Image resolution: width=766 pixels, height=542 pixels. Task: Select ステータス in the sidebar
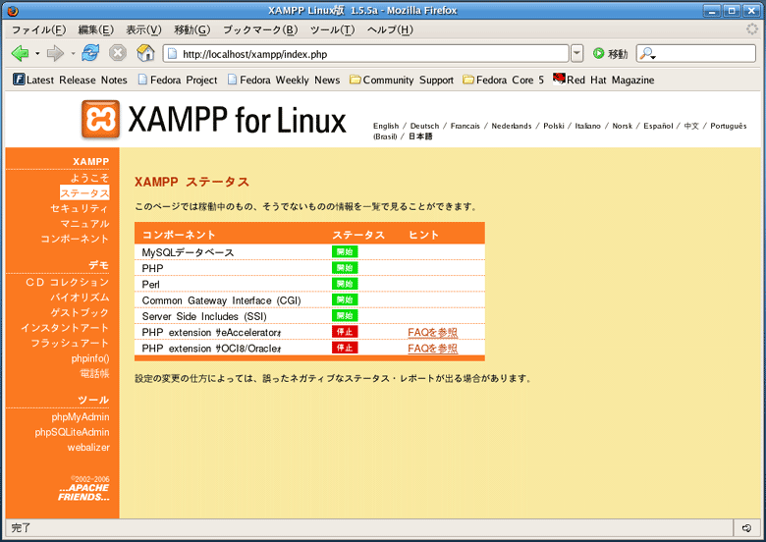[x=84, y=192]
